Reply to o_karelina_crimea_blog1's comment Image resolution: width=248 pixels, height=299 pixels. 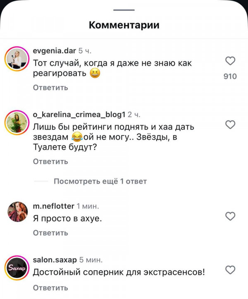point(50,162)
